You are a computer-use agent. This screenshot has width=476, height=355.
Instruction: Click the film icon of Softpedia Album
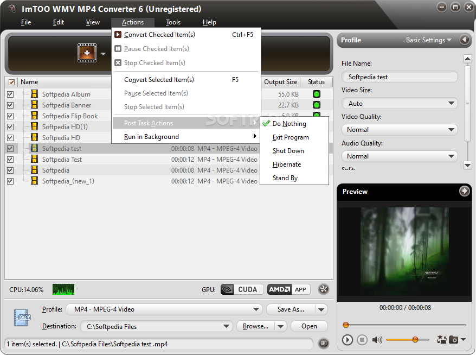click(35, 94)
